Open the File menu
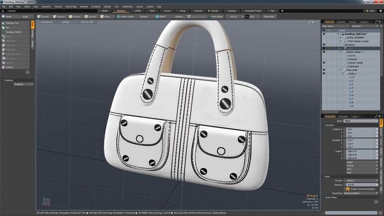 4,7
